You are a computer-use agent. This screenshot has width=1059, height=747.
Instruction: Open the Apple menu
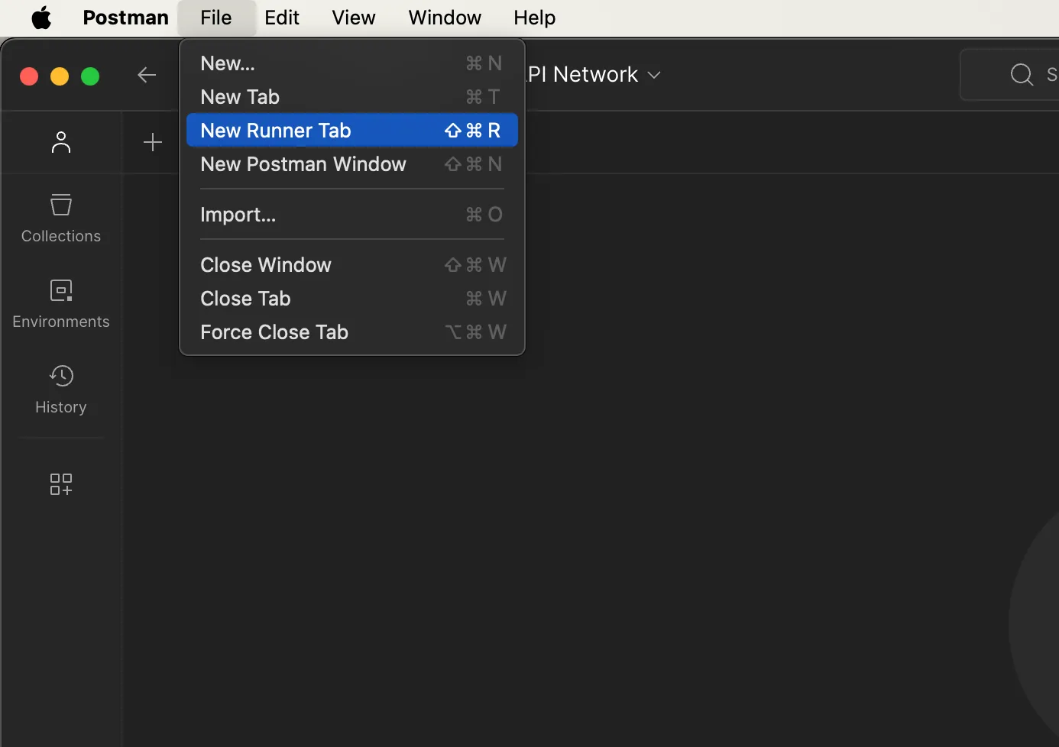pyautogui.click(x=41, y=18)
